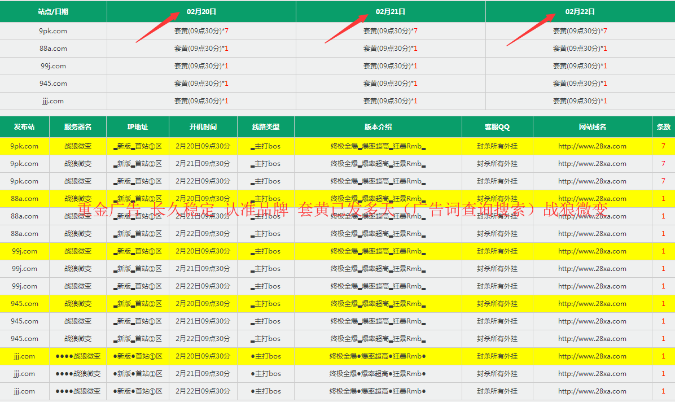Screen dimensions: 675x402
Task: Sort by the 发布站 column header
Action: (x=24, y=127)
